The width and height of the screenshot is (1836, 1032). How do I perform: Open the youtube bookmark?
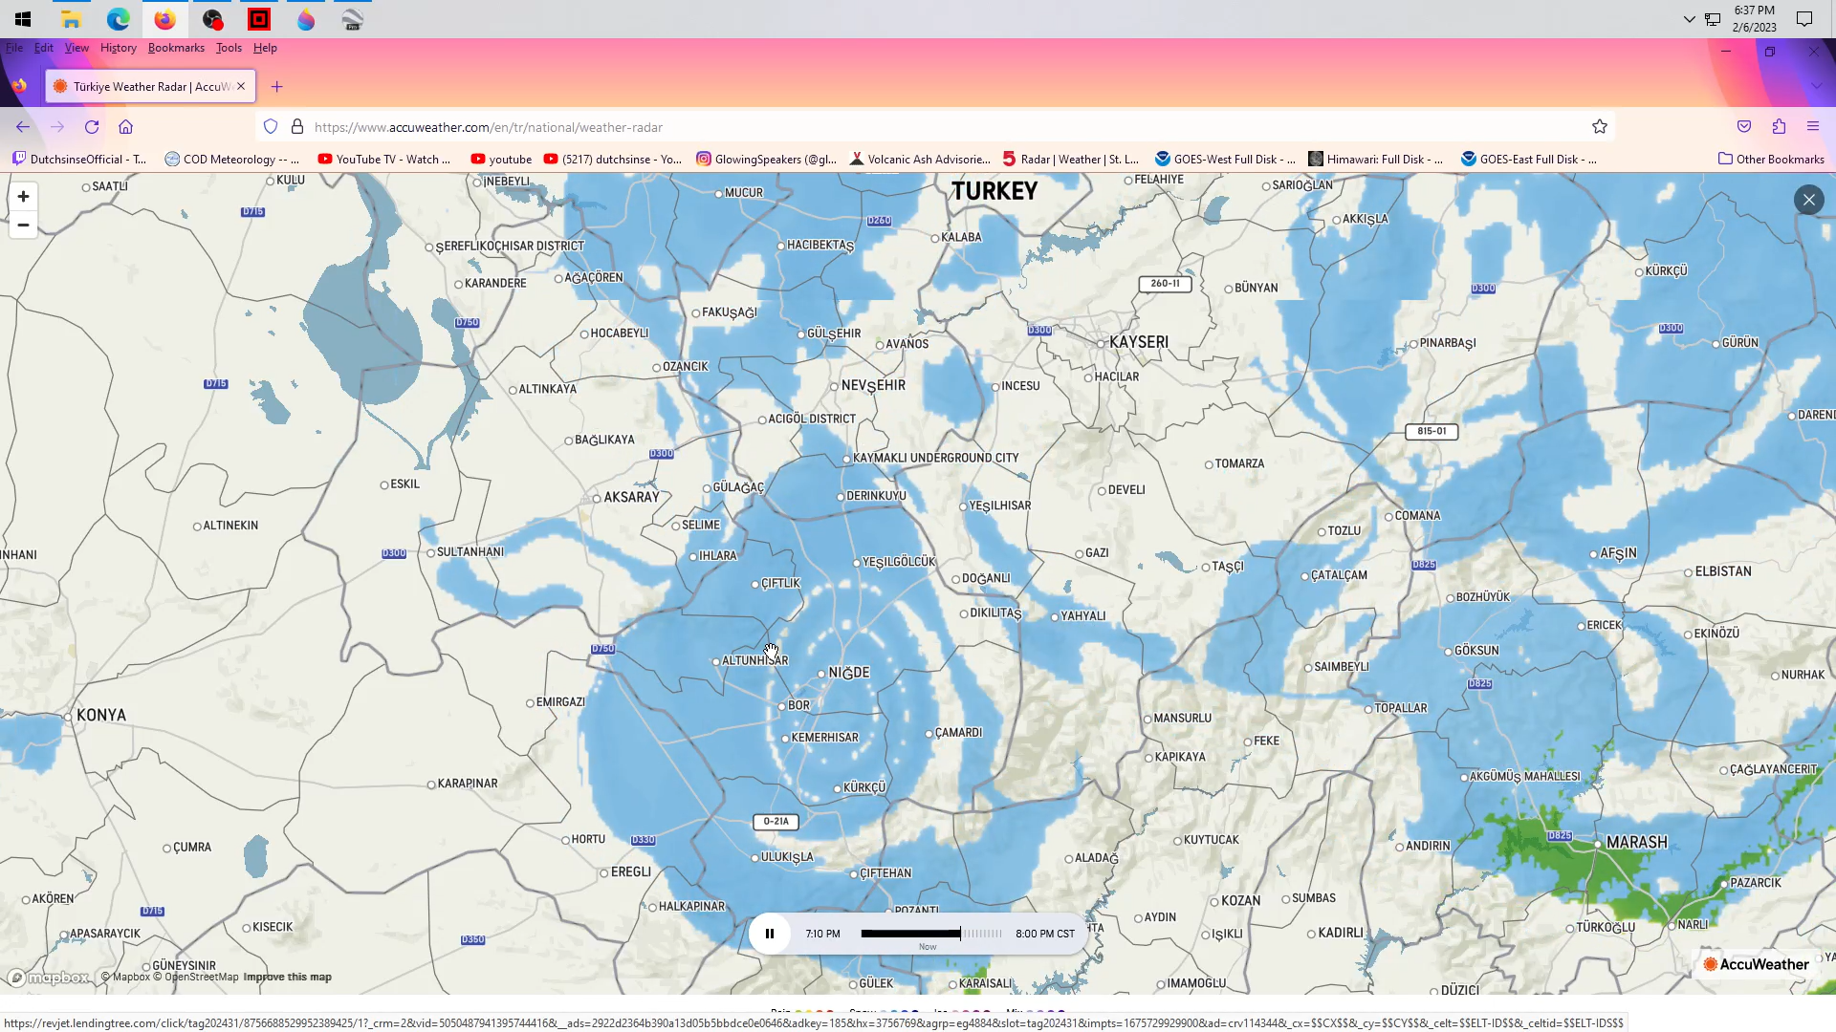501,160
